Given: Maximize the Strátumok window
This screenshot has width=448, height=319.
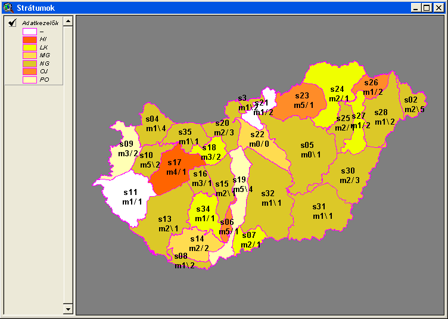Looking at the screenshot, I should click(427, 8).
